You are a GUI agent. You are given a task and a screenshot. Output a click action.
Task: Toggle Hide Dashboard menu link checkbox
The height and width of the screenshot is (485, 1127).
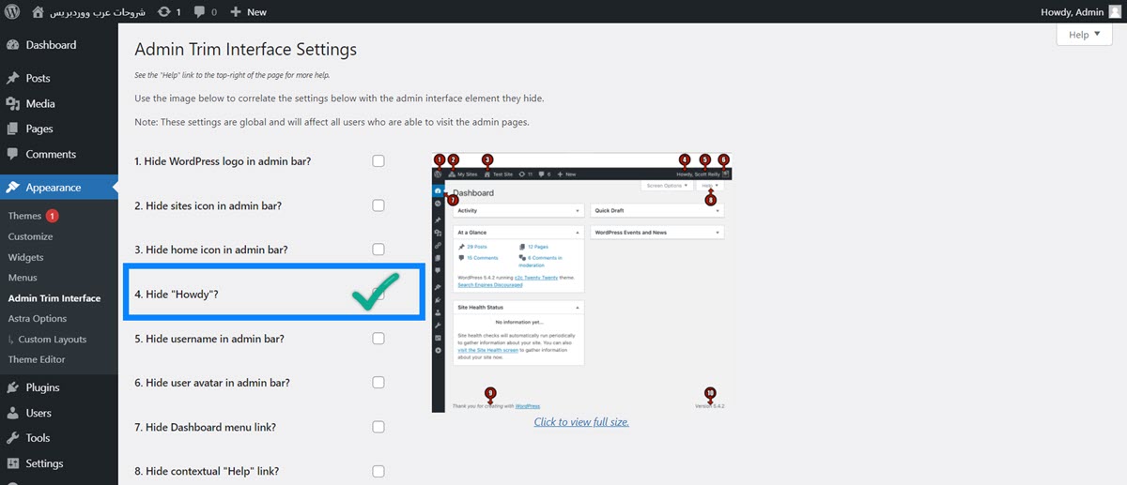[x=378, y=427]
